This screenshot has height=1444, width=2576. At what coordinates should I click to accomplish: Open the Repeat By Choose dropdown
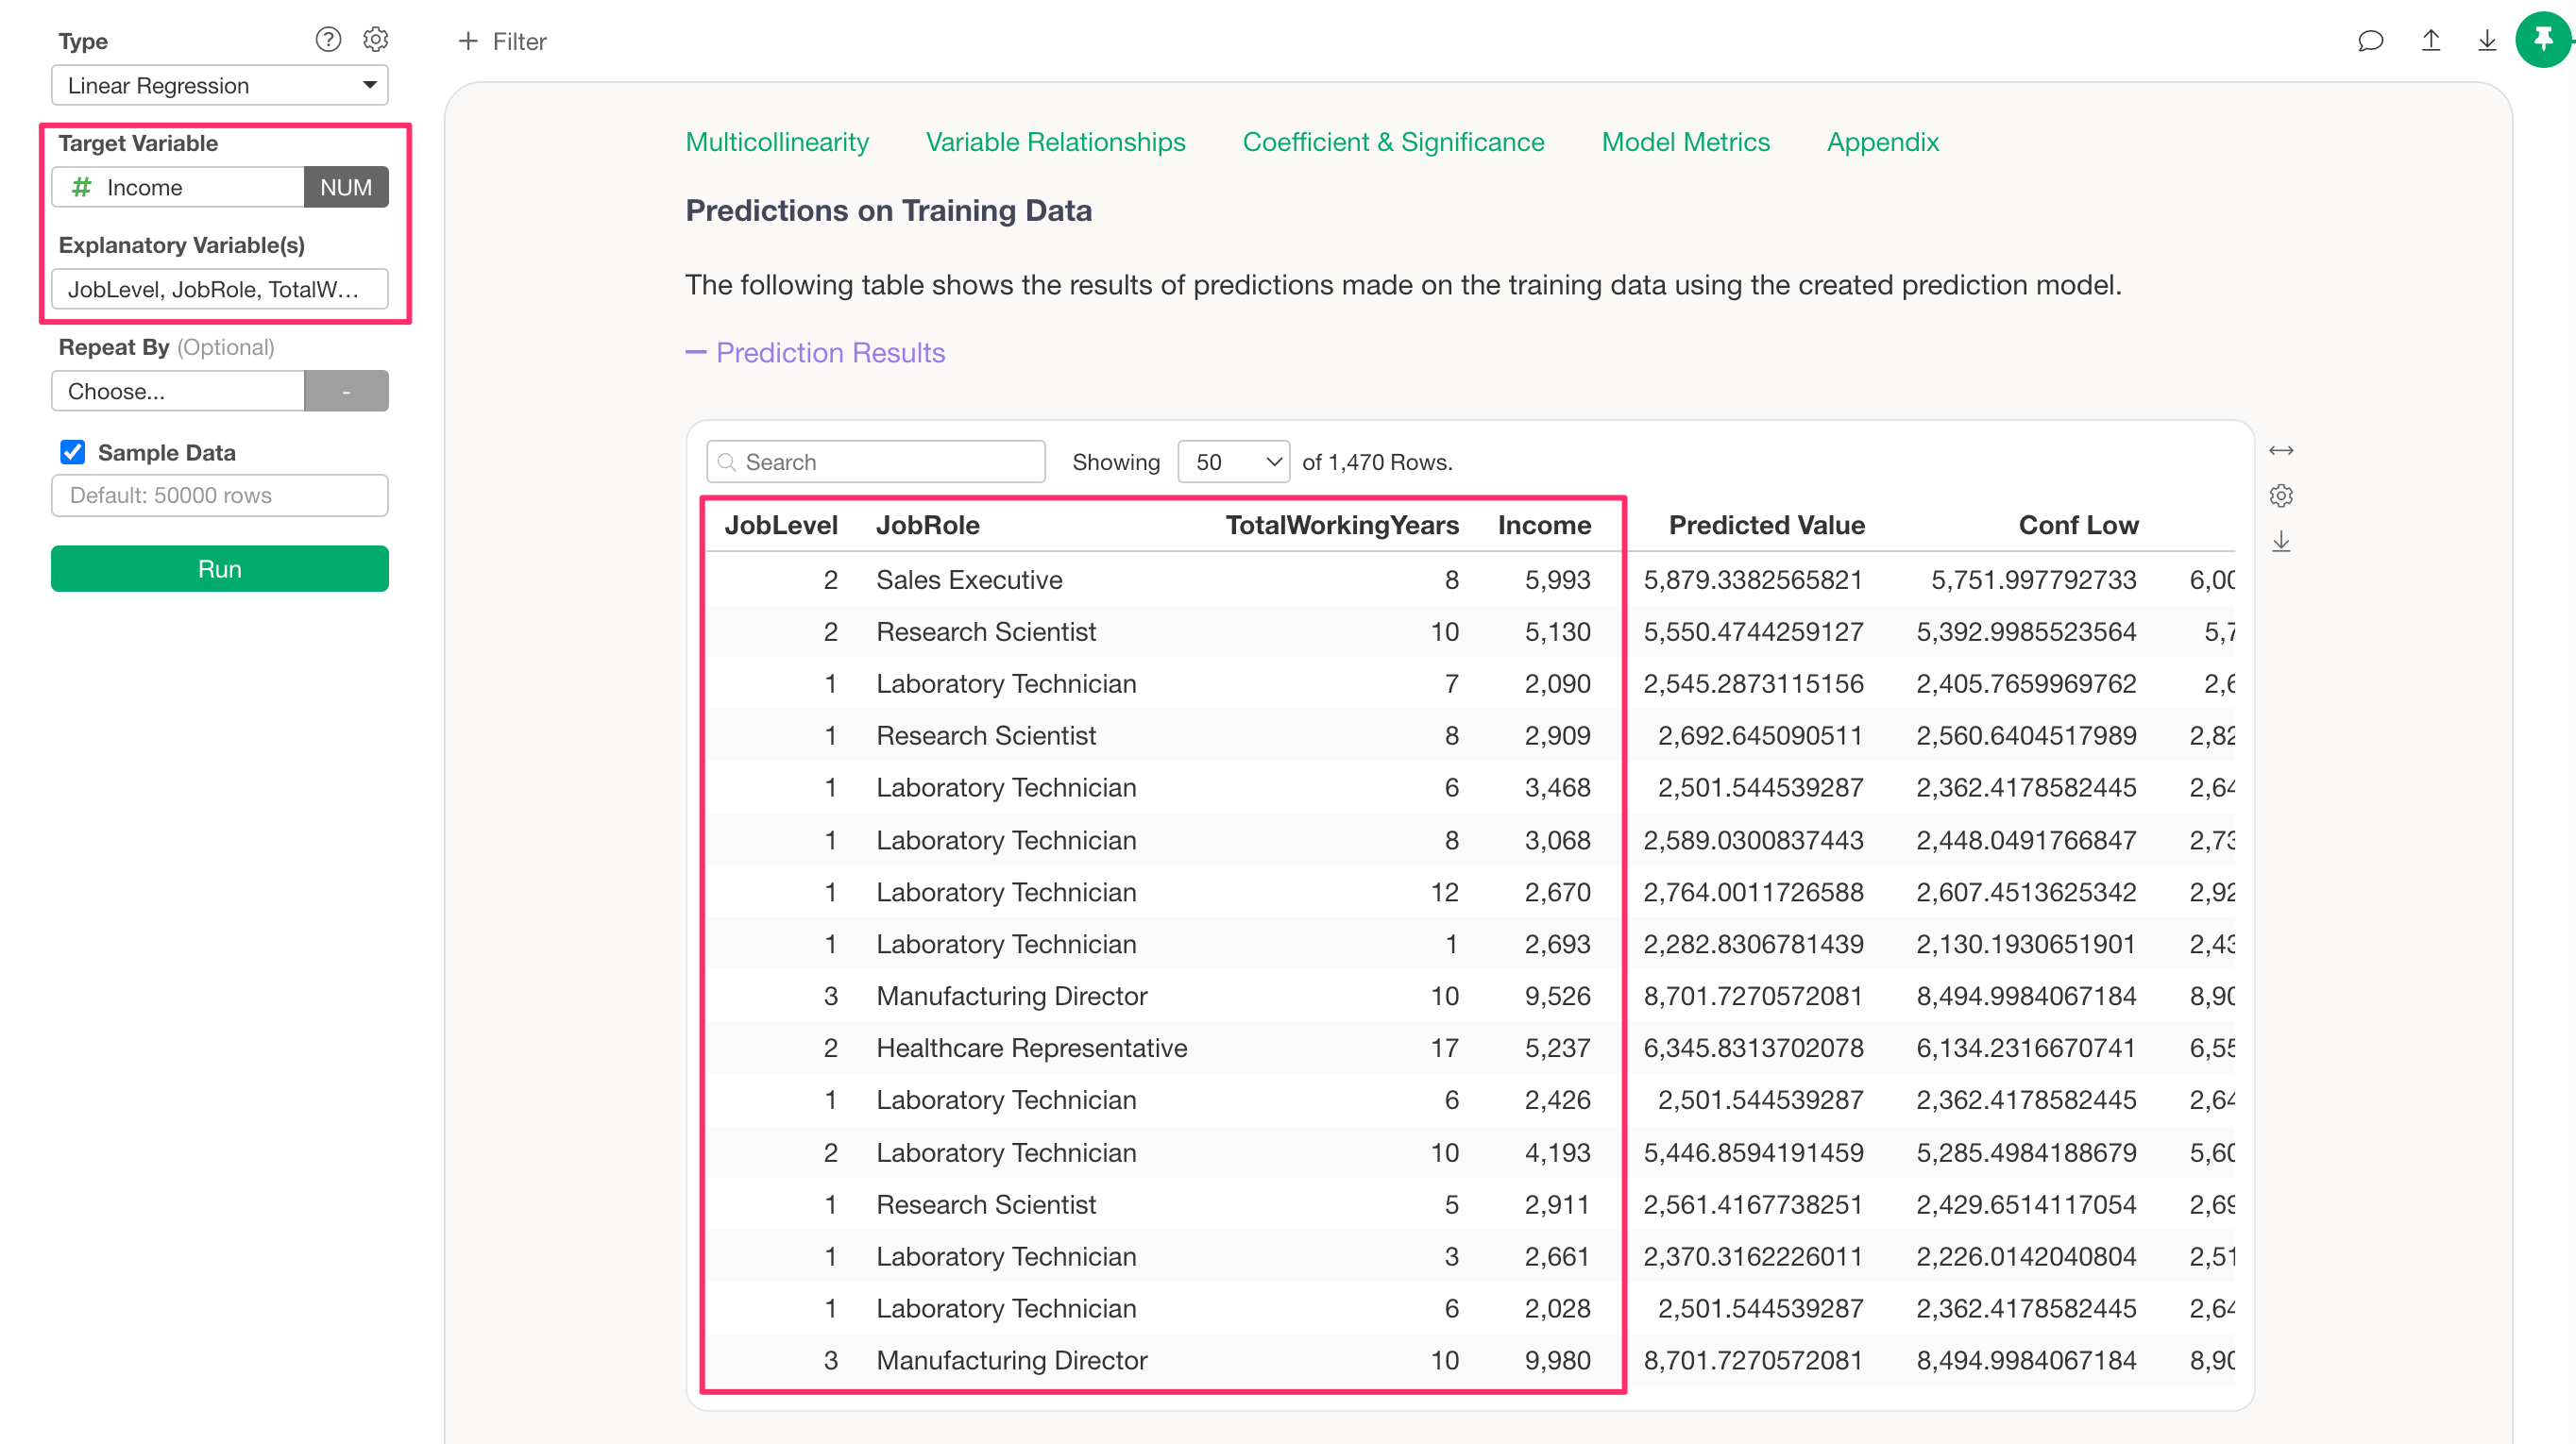coord(178,392)
